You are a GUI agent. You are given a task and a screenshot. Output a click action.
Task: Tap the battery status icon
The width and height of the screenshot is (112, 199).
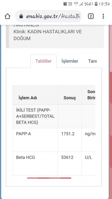pyautogui.click(x=96, y=4)
